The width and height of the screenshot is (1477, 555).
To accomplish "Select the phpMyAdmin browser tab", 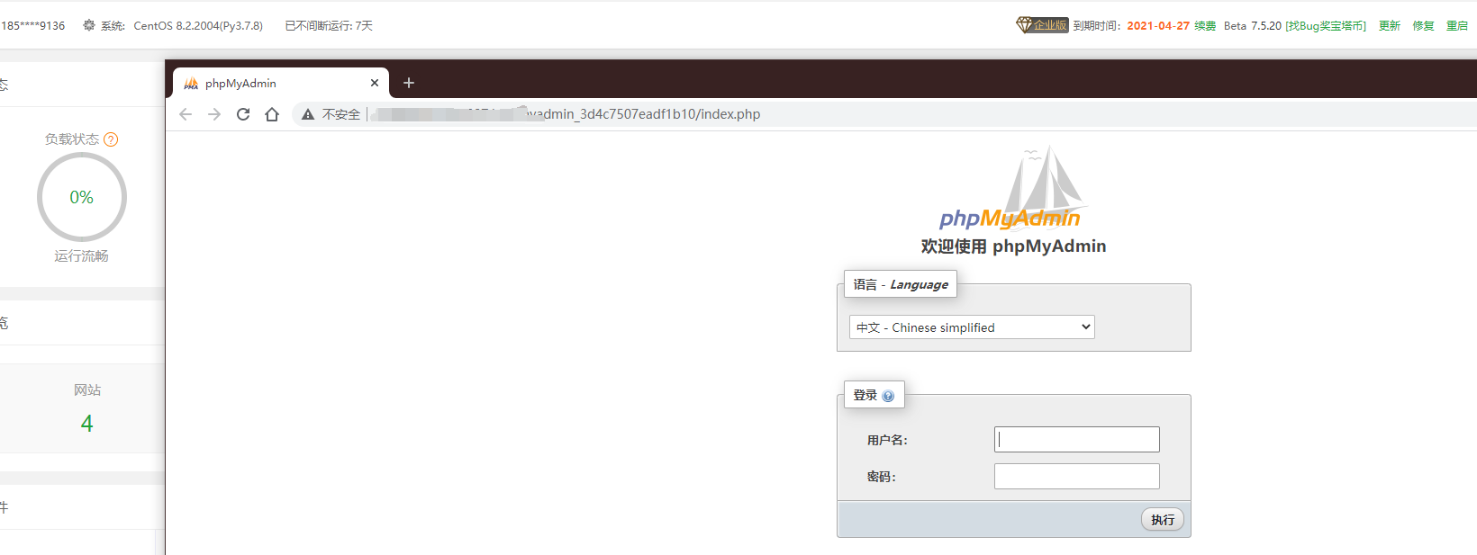I will pyautogui.click(x=281, y=83).
